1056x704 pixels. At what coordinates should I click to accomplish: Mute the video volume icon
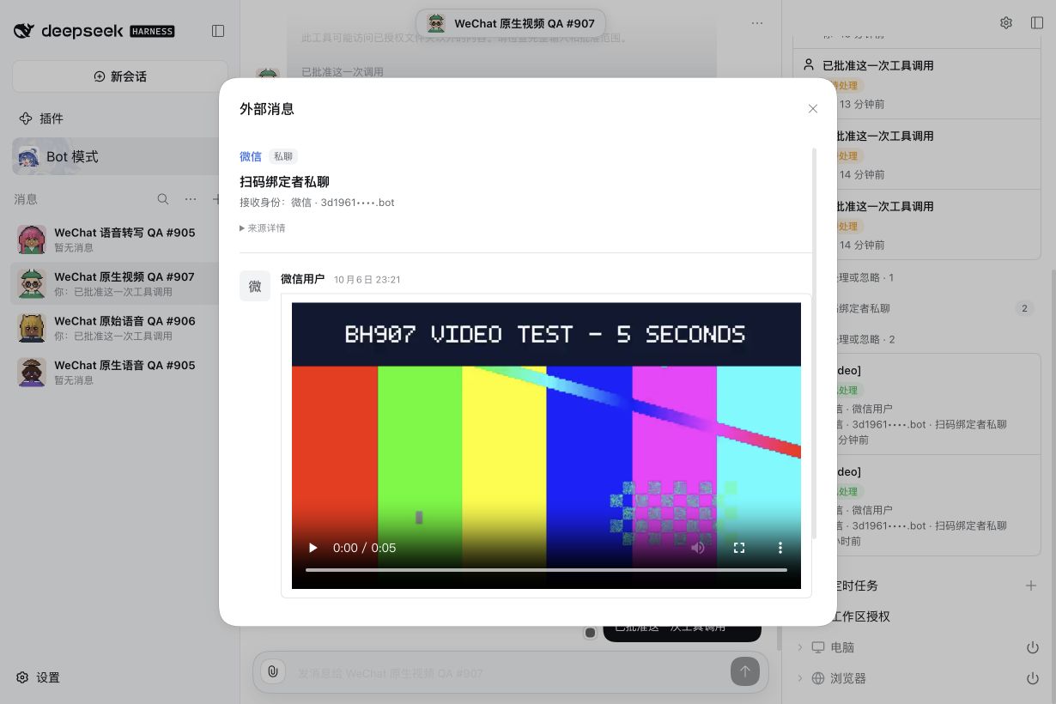698,548
